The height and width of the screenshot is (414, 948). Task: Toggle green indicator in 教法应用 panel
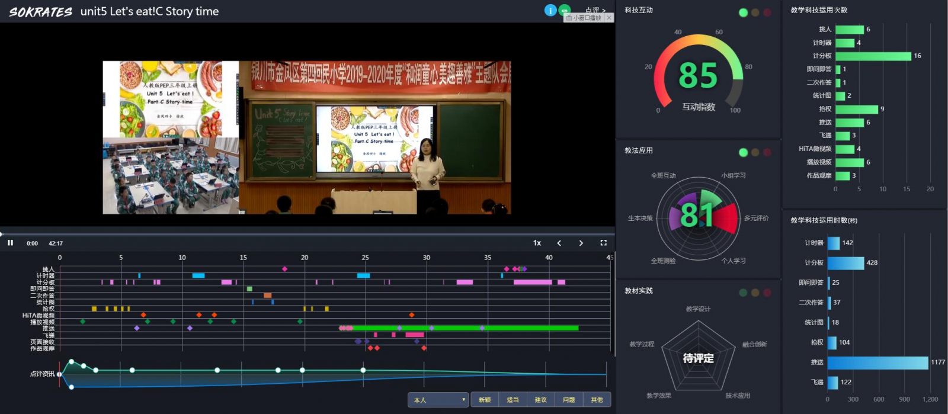(743, 152)
